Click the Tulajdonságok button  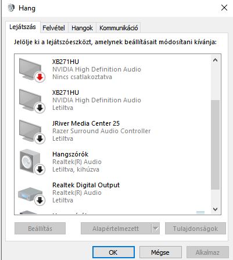[195, 229]
